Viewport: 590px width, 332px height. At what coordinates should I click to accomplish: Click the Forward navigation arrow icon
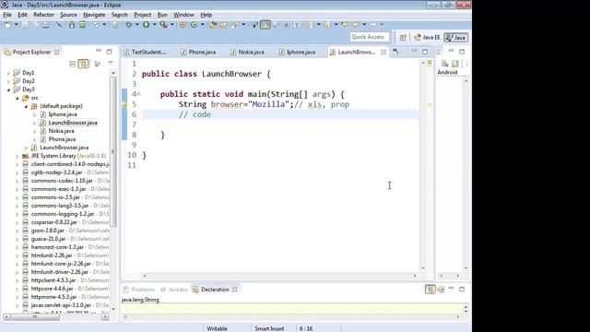[x=372, y=25]
